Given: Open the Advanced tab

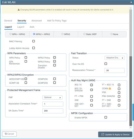Looking at the screenshot, I should tap(37, 21).
